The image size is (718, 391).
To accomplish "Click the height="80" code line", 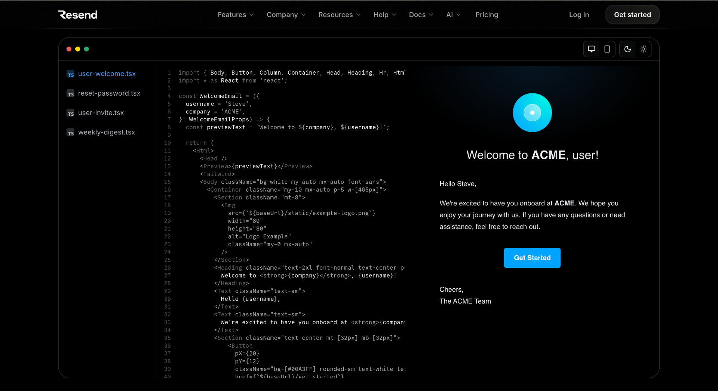I will [247, 229].
